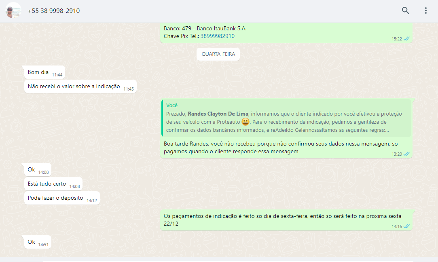Jump to the quoted 'Você' message preview

[x=286, y=118]
